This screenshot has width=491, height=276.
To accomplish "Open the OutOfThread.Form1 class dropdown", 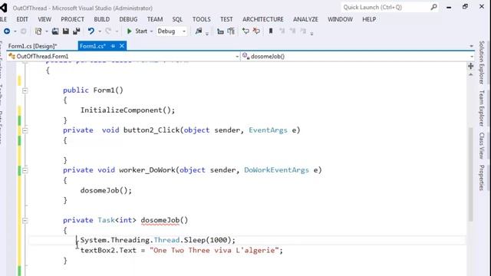I will (x=237, y=57).
